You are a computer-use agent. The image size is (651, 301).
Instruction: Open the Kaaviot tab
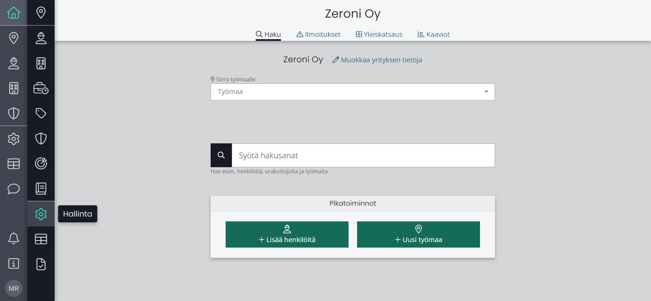[434, 34]
